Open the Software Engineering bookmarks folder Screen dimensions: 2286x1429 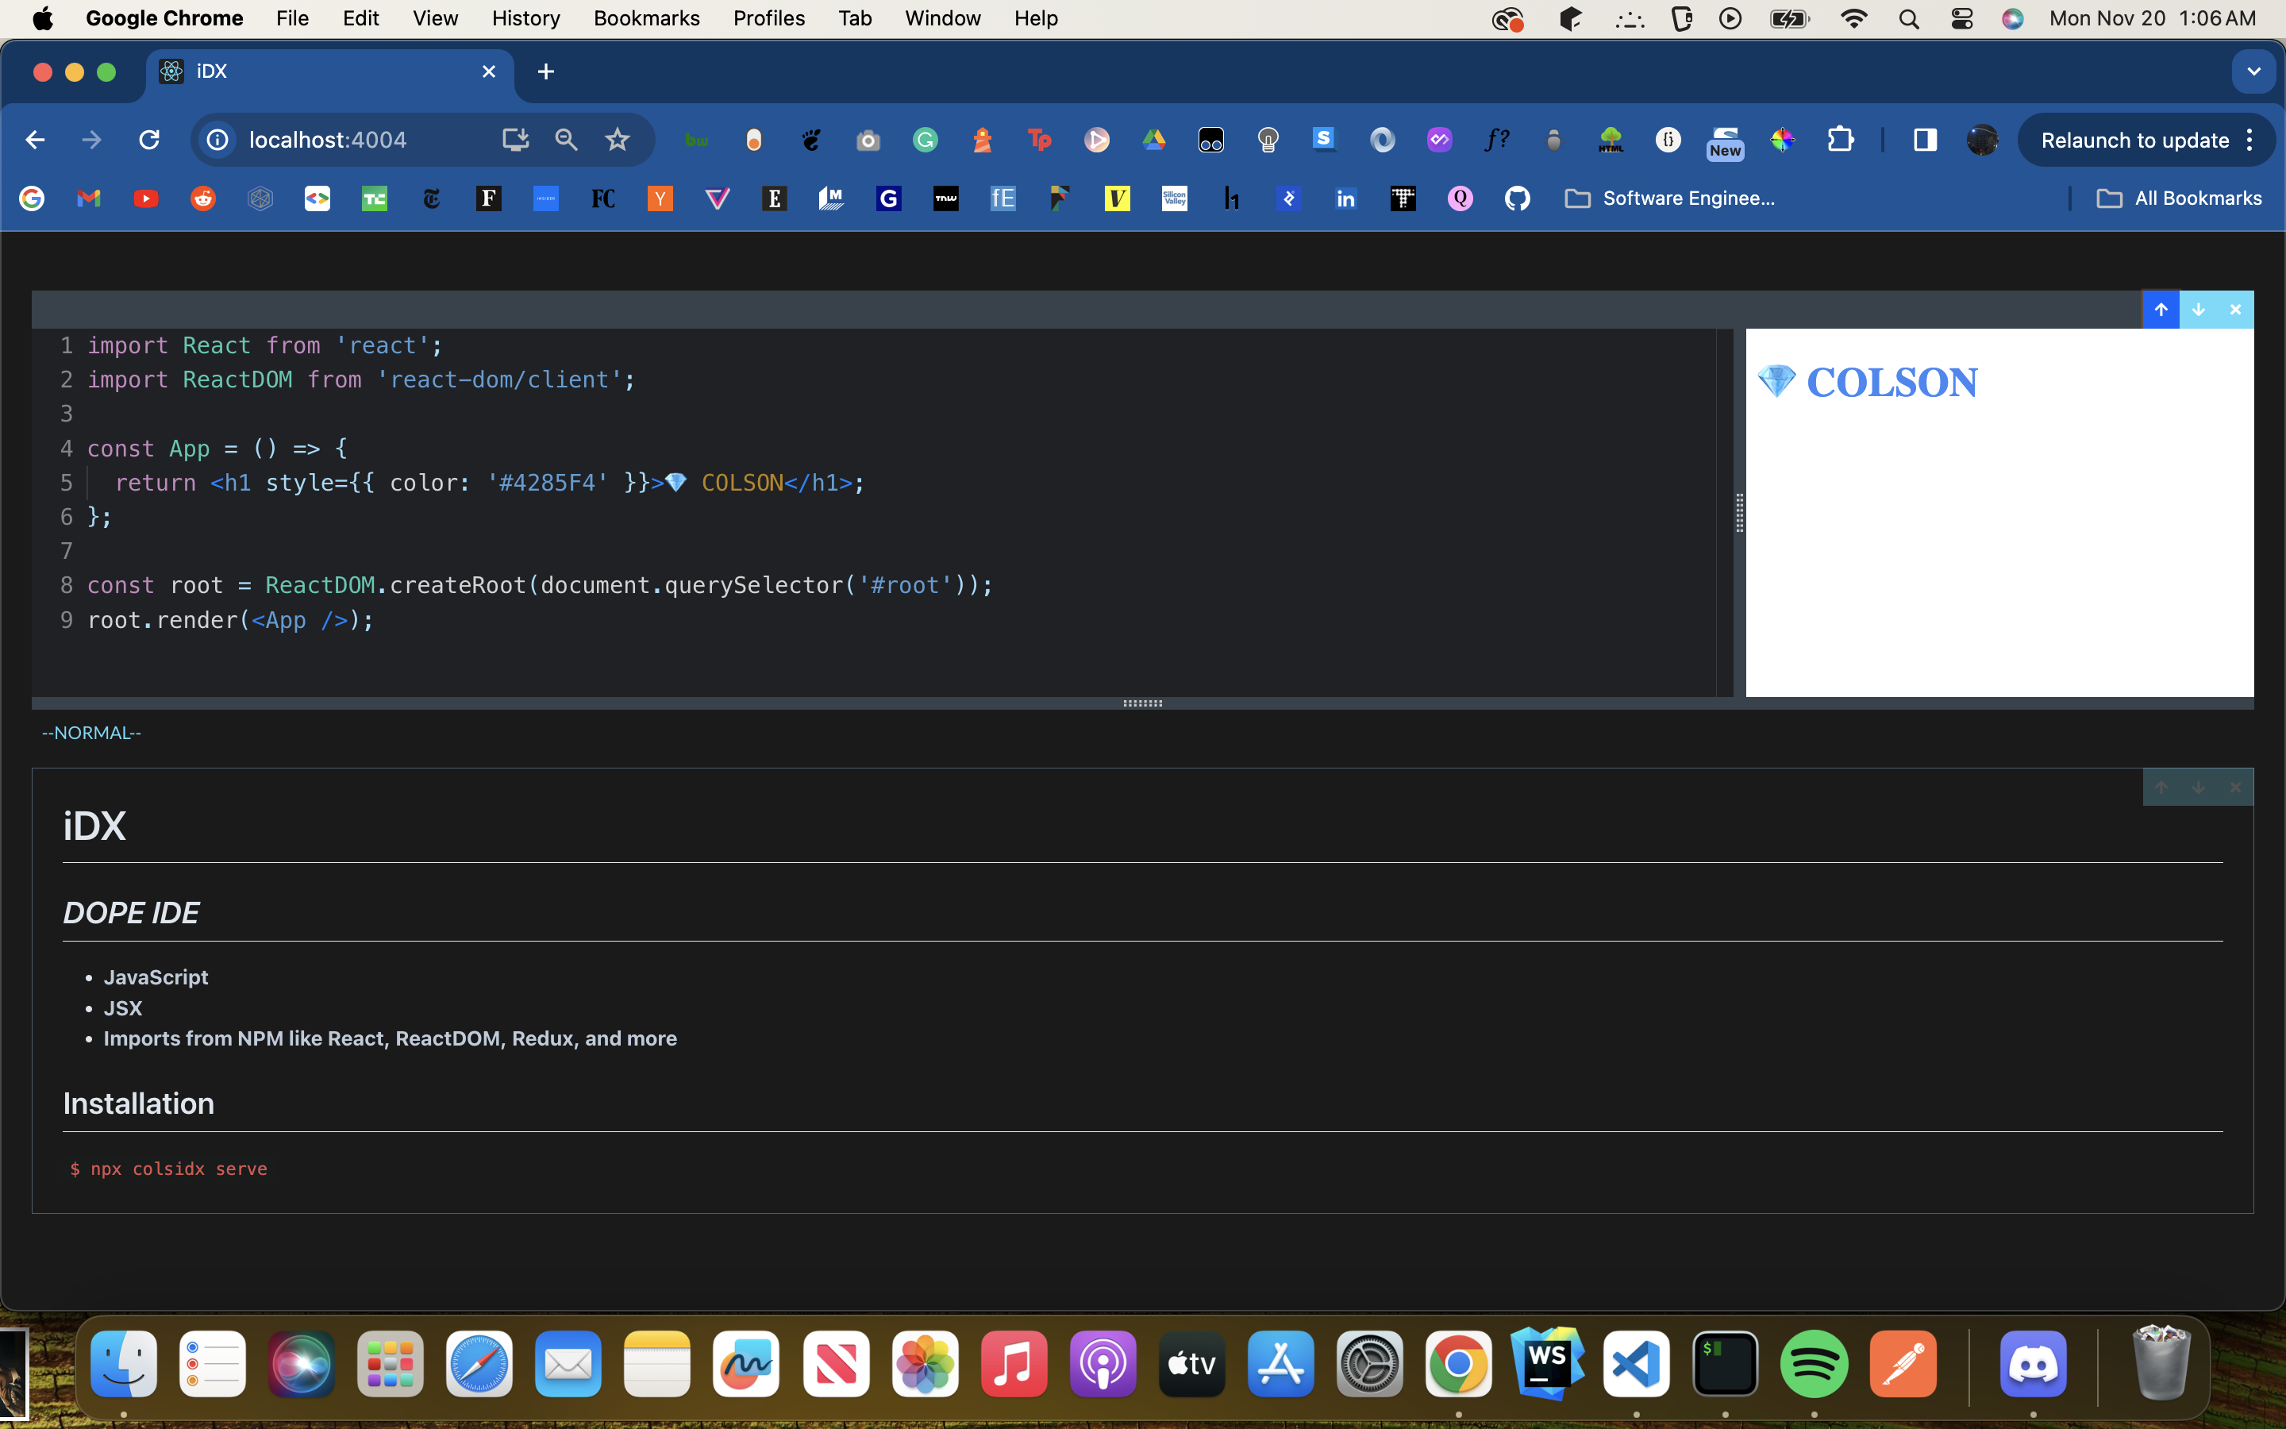(1670, 198)
